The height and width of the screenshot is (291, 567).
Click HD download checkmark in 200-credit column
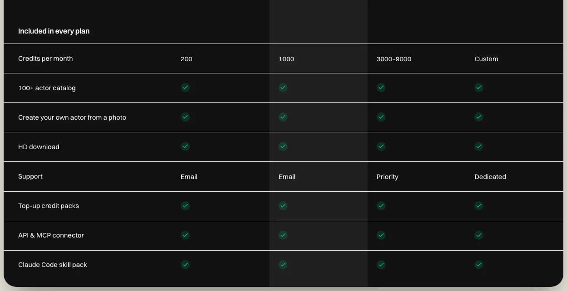(185, 146)
